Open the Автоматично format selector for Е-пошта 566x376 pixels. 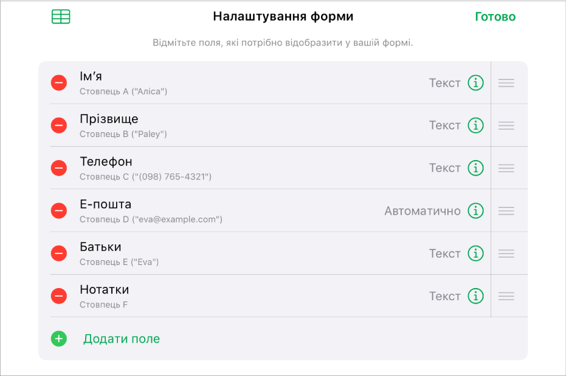(424, 210)
